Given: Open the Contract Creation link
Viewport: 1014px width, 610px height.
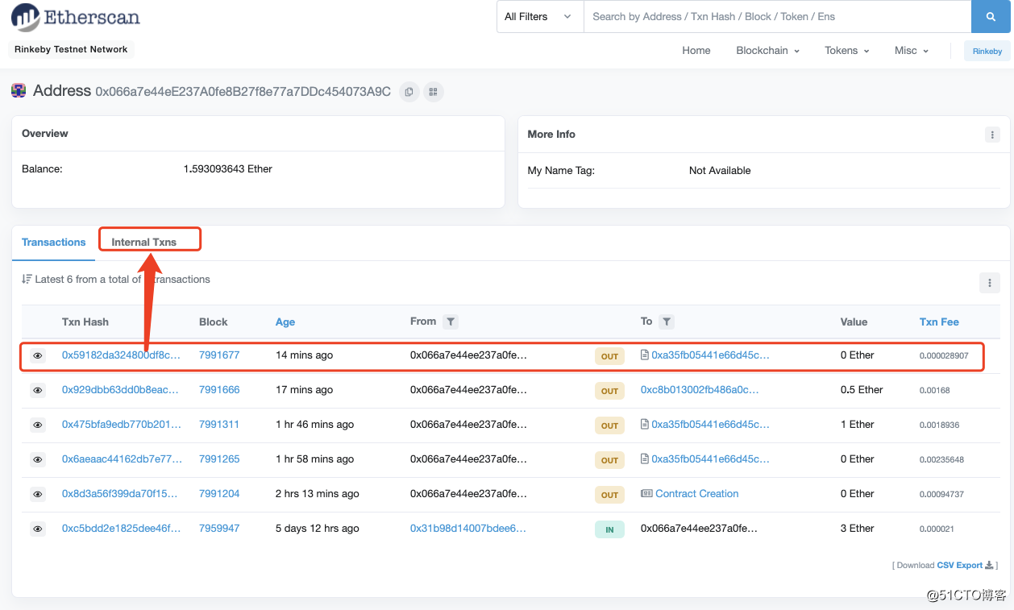Looking at the screenshot, I should [697, 493].
